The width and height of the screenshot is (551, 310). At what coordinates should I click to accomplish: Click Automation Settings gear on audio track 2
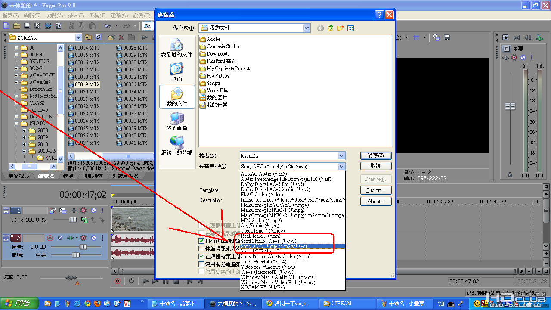(x=83, y=238)
